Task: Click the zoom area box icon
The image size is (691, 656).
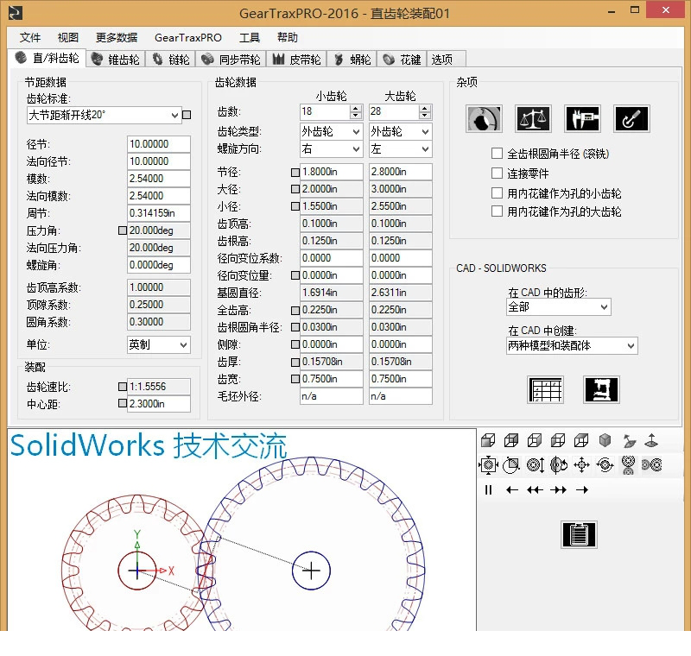Action: tap(511, 465)
